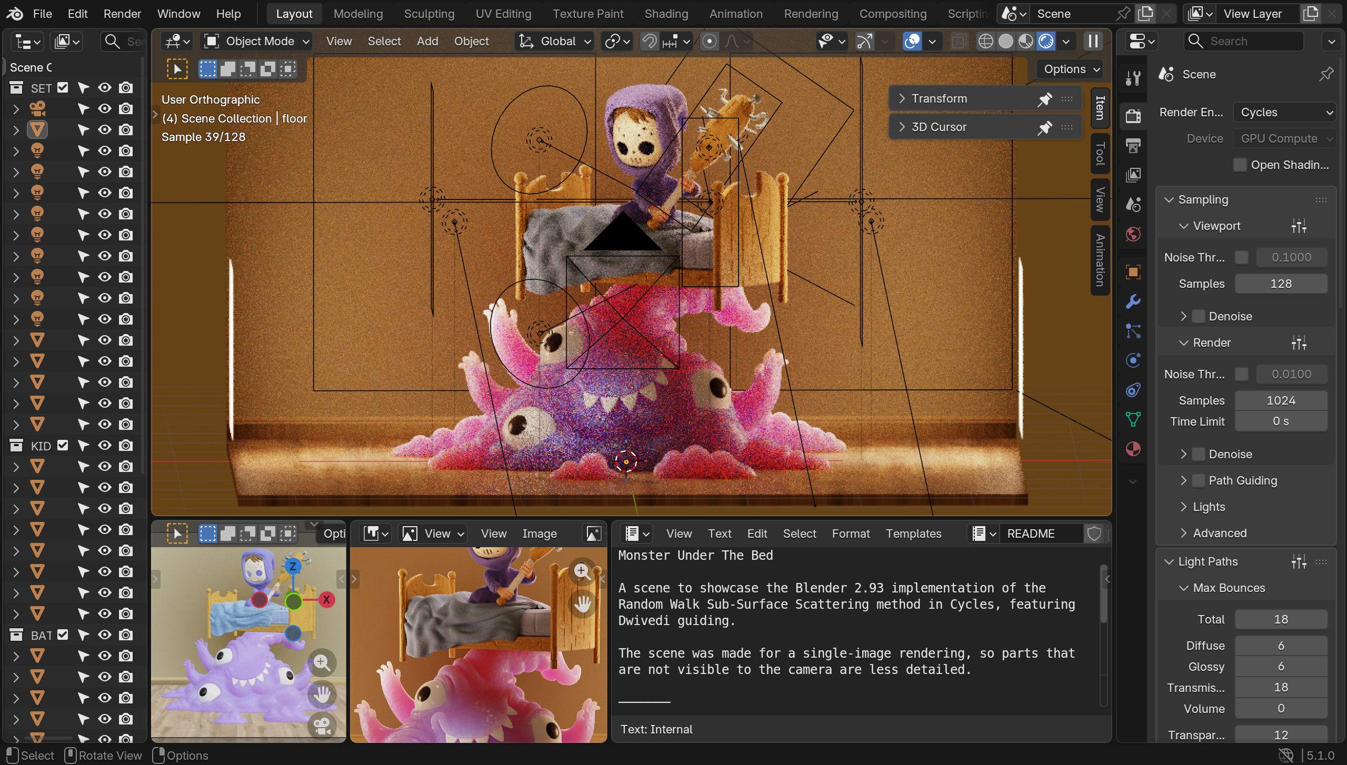Click the red X axis gizmo ball
Image resolution: width=1347 pixels, height=765 pixels.
(x=326, y=599)
